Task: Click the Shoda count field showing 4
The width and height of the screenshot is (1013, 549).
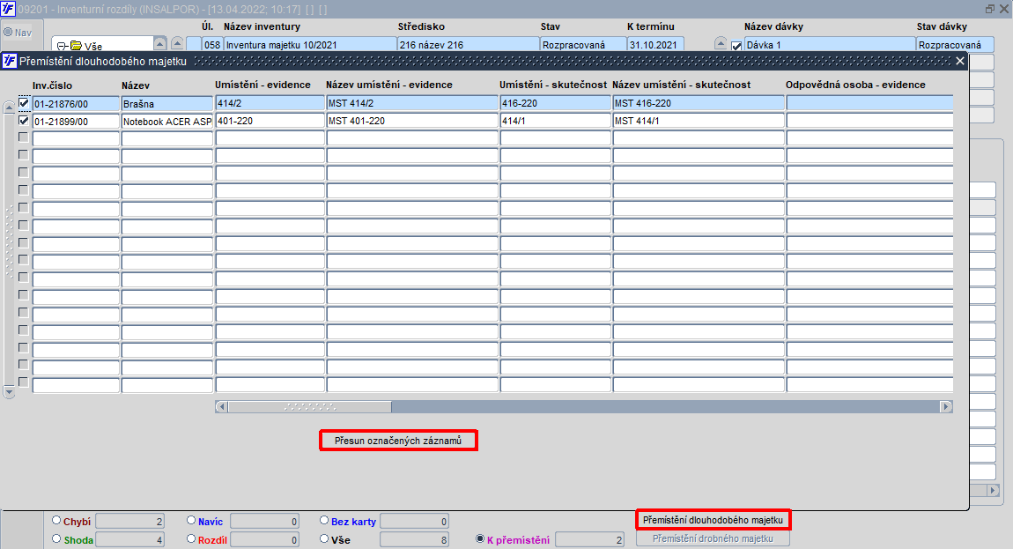Action: tap(129, 539)
